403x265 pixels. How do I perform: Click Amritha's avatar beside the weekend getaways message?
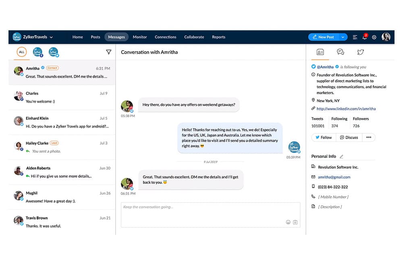tap(127, 106)
